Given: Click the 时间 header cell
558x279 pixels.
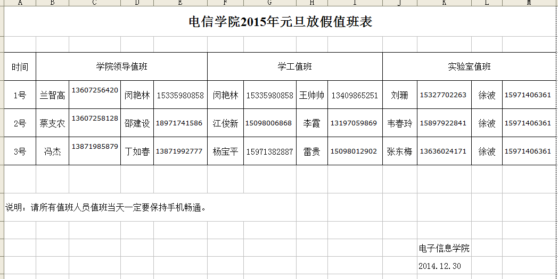Looking at the screenshot, I should pyautogui.click(x=20, y=67).
